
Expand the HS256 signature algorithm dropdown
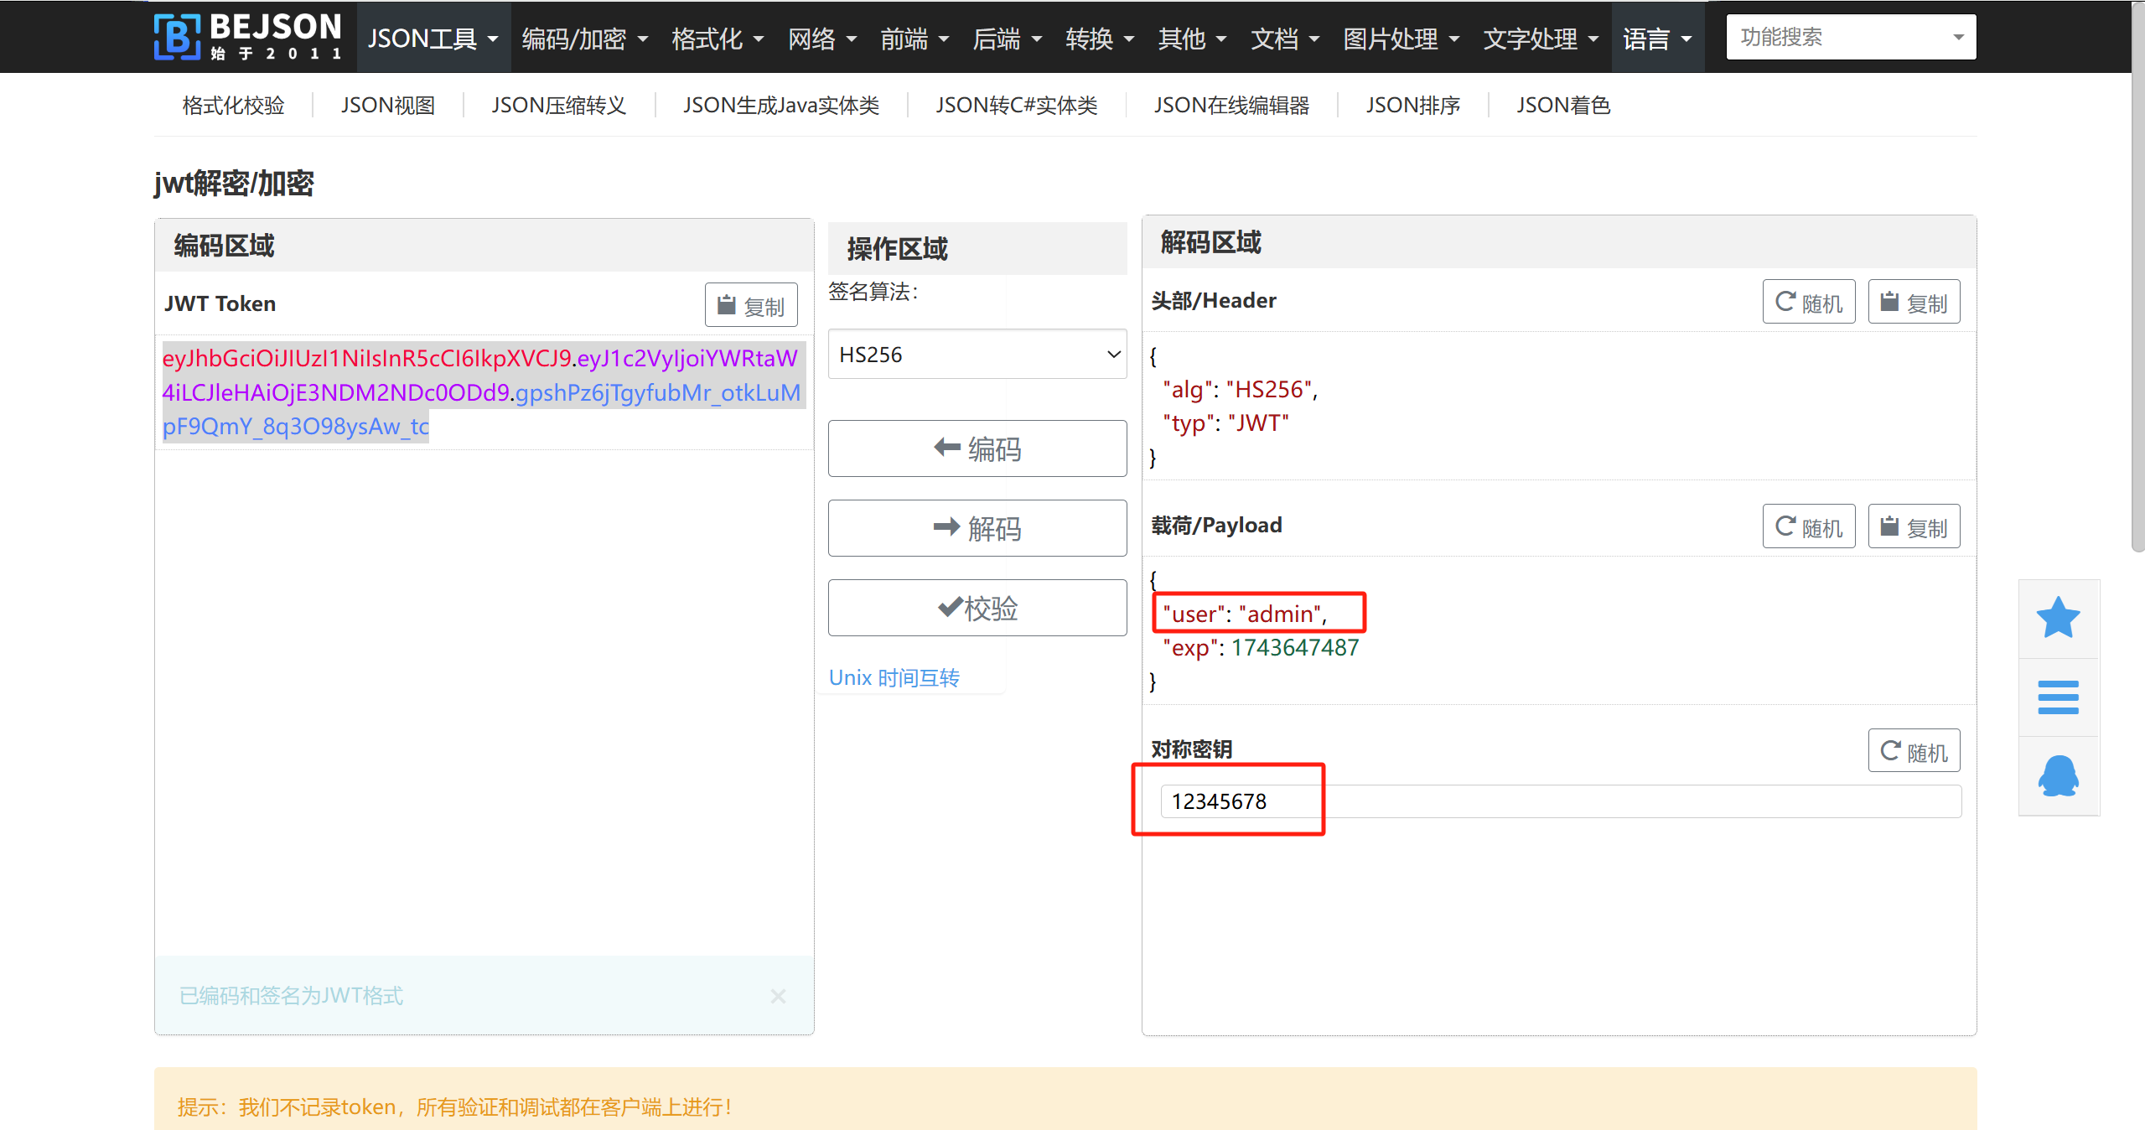977,355
